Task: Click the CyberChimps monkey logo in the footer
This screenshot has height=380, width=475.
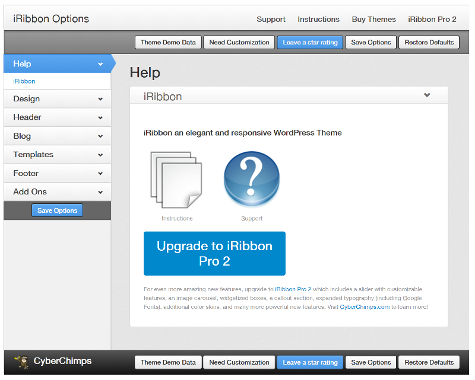Action: (21, 362)
